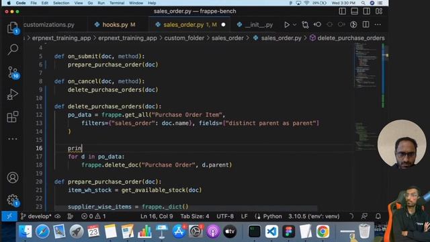Open notifications bell in status bar

point(378,216)
